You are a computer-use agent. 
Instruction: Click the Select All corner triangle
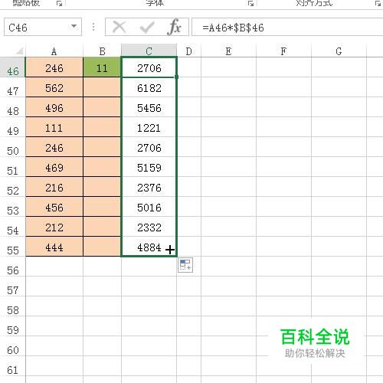[x=19, y=51]
